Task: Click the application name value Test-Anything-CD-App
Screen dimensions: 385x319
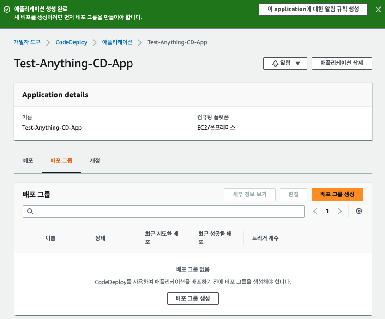Action: [x=52, y=128]
